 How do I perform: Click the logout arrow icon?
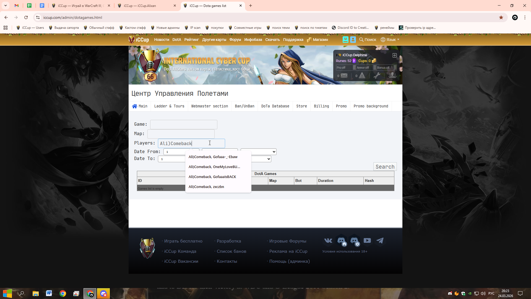(x=394, y=55)
